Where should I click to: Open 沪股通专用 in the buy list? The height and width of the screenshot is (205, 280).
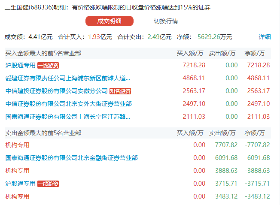pyautogui.click(x=20, y=65)
